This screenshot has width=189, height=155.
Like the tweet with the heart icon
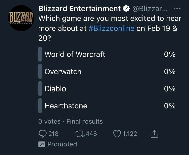(x=117, y=134)
